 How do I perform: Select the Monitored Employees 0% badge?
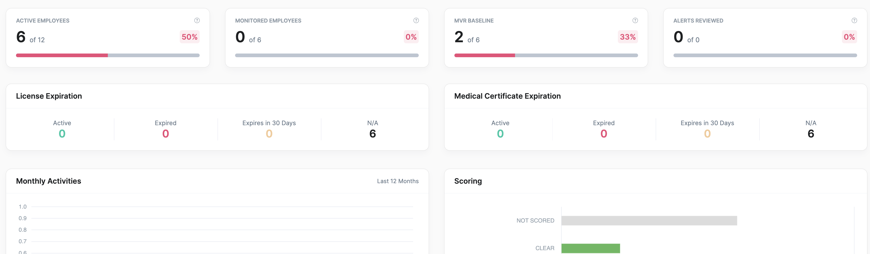point(411,37)
